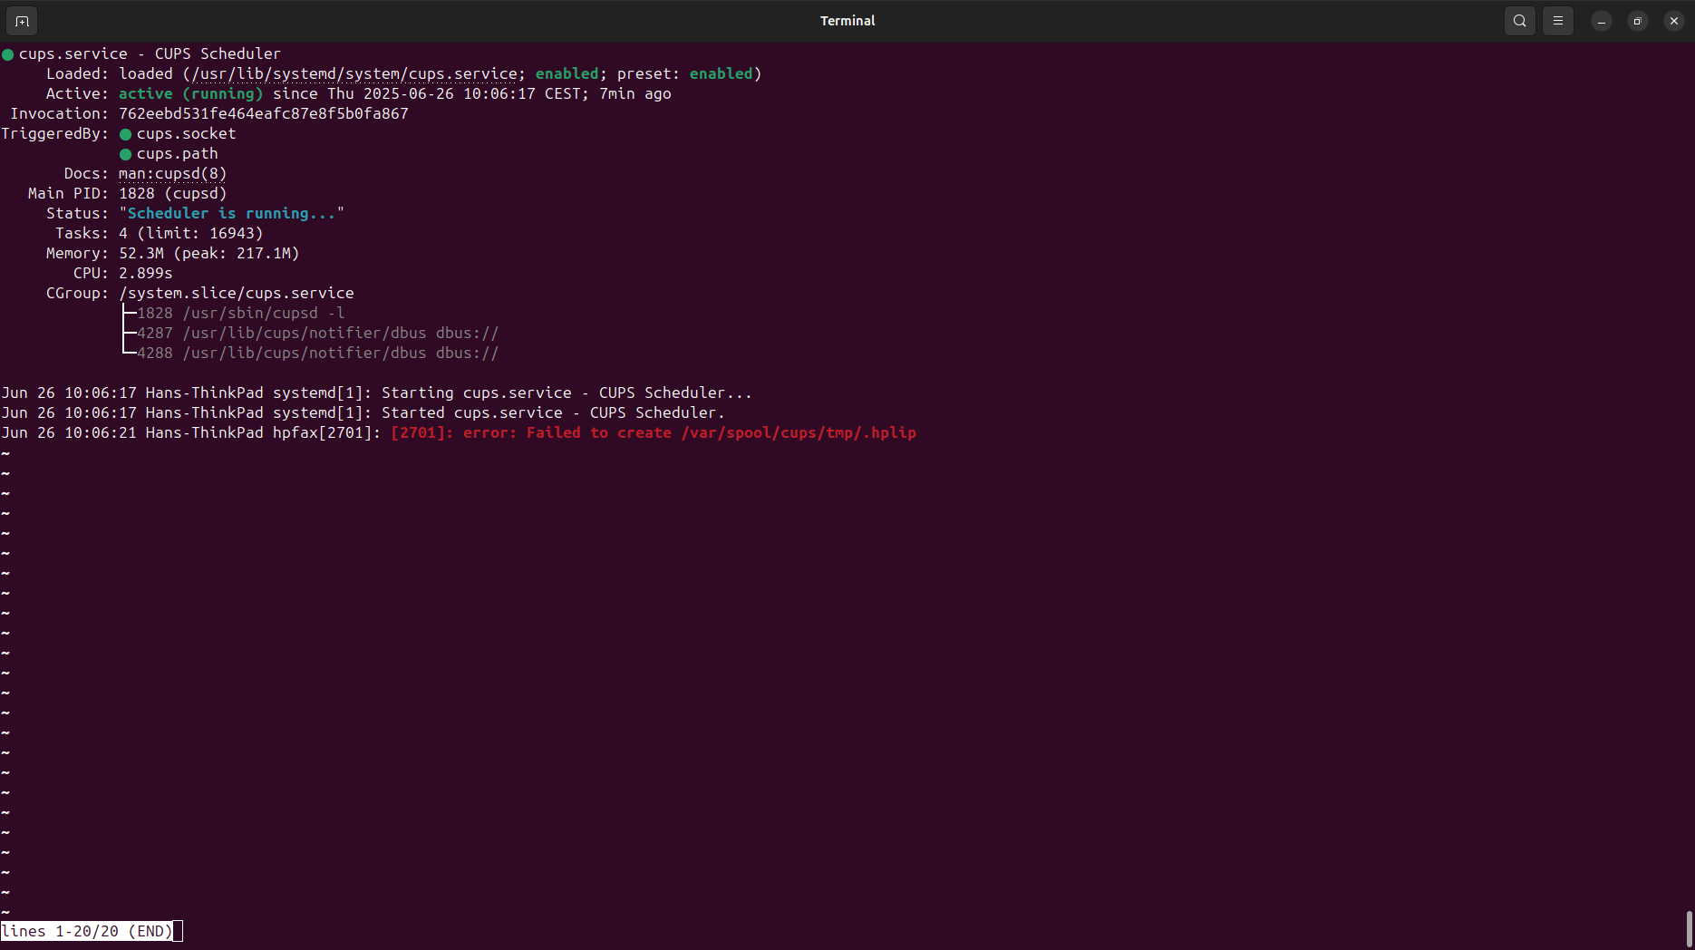Click the green dot beside cups.service

click(8, 54)
